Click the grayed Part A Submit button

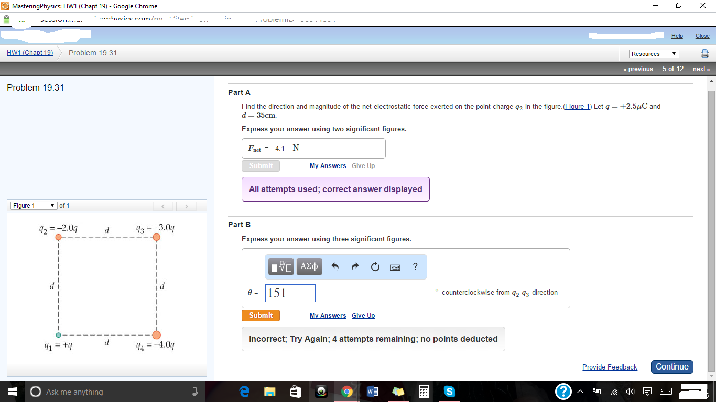click(261, 166)
